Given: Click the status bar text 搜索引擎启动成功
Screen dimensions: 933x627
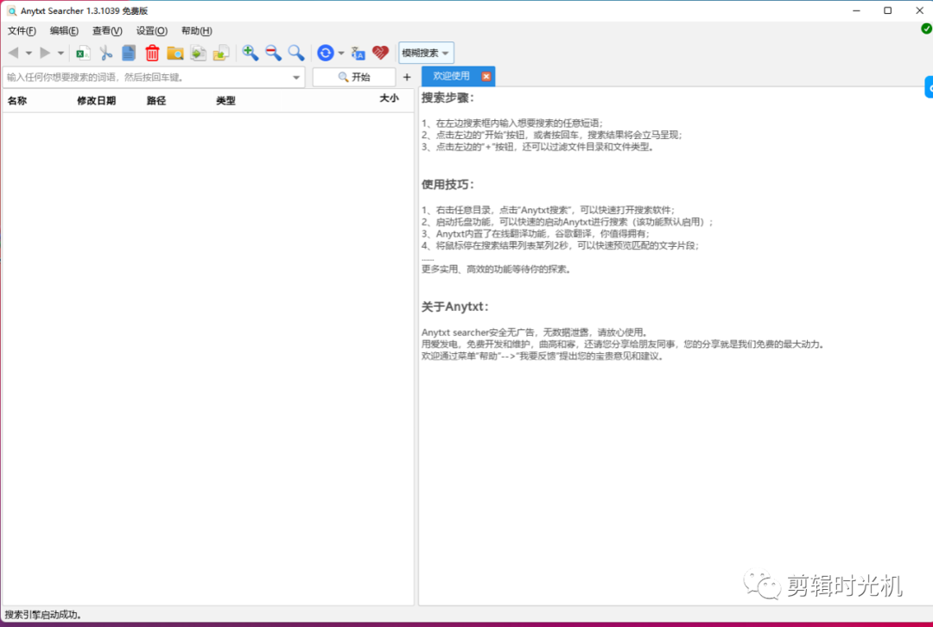Looking at the screenshot, I should coord(43,615).
